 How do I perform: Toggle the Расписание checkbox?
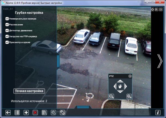click(7, 25)
